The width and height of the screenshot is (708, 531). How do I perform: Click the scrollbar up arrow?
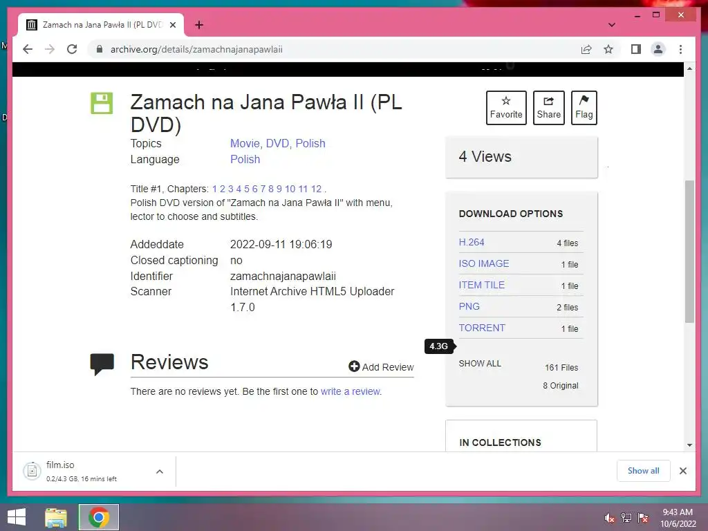(x=689, y=68)
